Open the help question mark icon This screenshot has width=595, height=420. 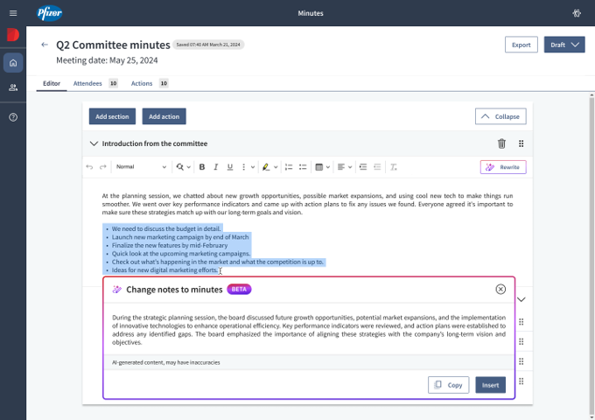(x=13, y=117)
